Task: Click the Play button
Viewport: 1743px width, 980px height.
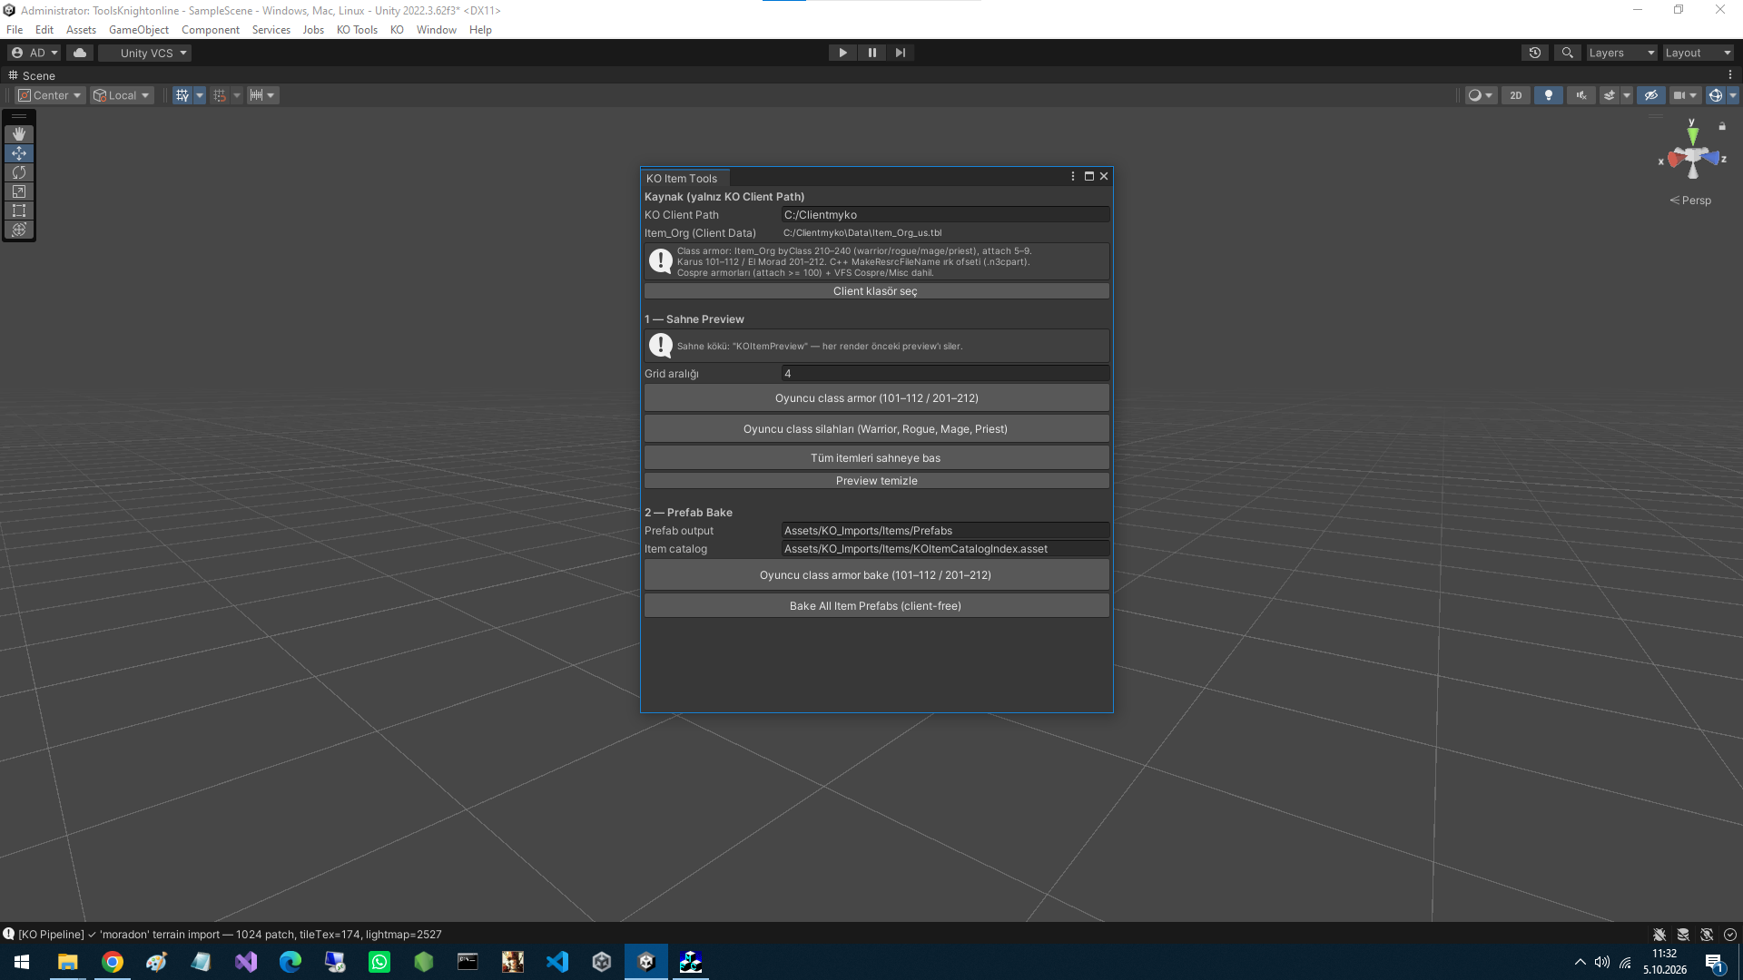Action: [842, 53]
